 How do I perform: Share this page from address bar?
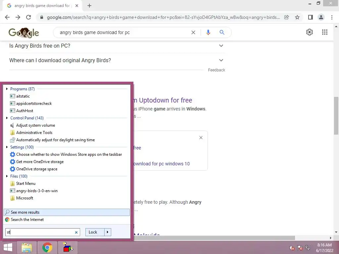(x=287, y=17)
